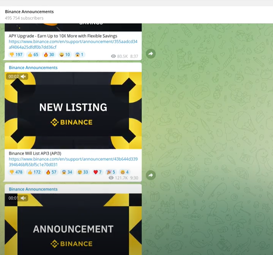The image size is (273, 255).
Task: Click the fire 30 reaction
Action: point(49,55)
